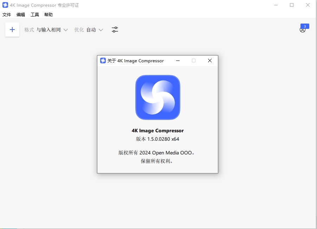
Task: Expand the 优化 自动 dropdown
Action: (89, 30)
